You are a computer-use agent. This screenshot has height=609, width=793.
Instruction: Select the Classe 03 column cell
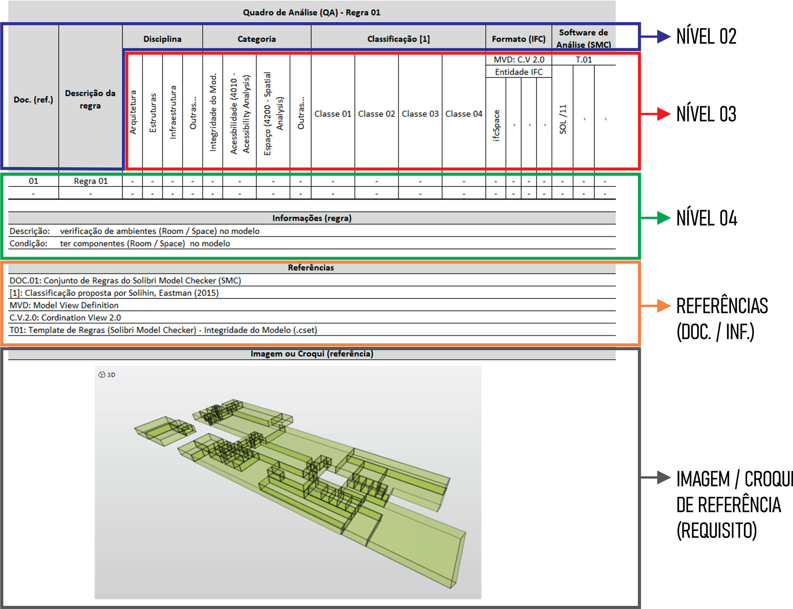420,113
